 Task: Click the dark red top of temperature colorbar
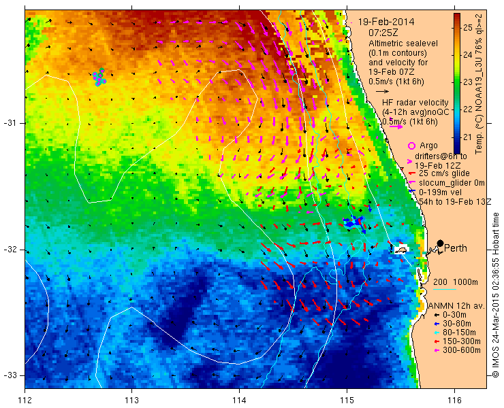coord(457,16)
